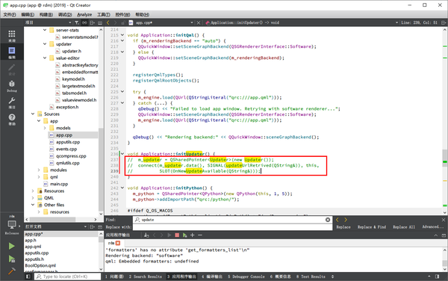The image size is (448, 281).
Task: Focus the Replace with input field
Action: coord(232,227)
